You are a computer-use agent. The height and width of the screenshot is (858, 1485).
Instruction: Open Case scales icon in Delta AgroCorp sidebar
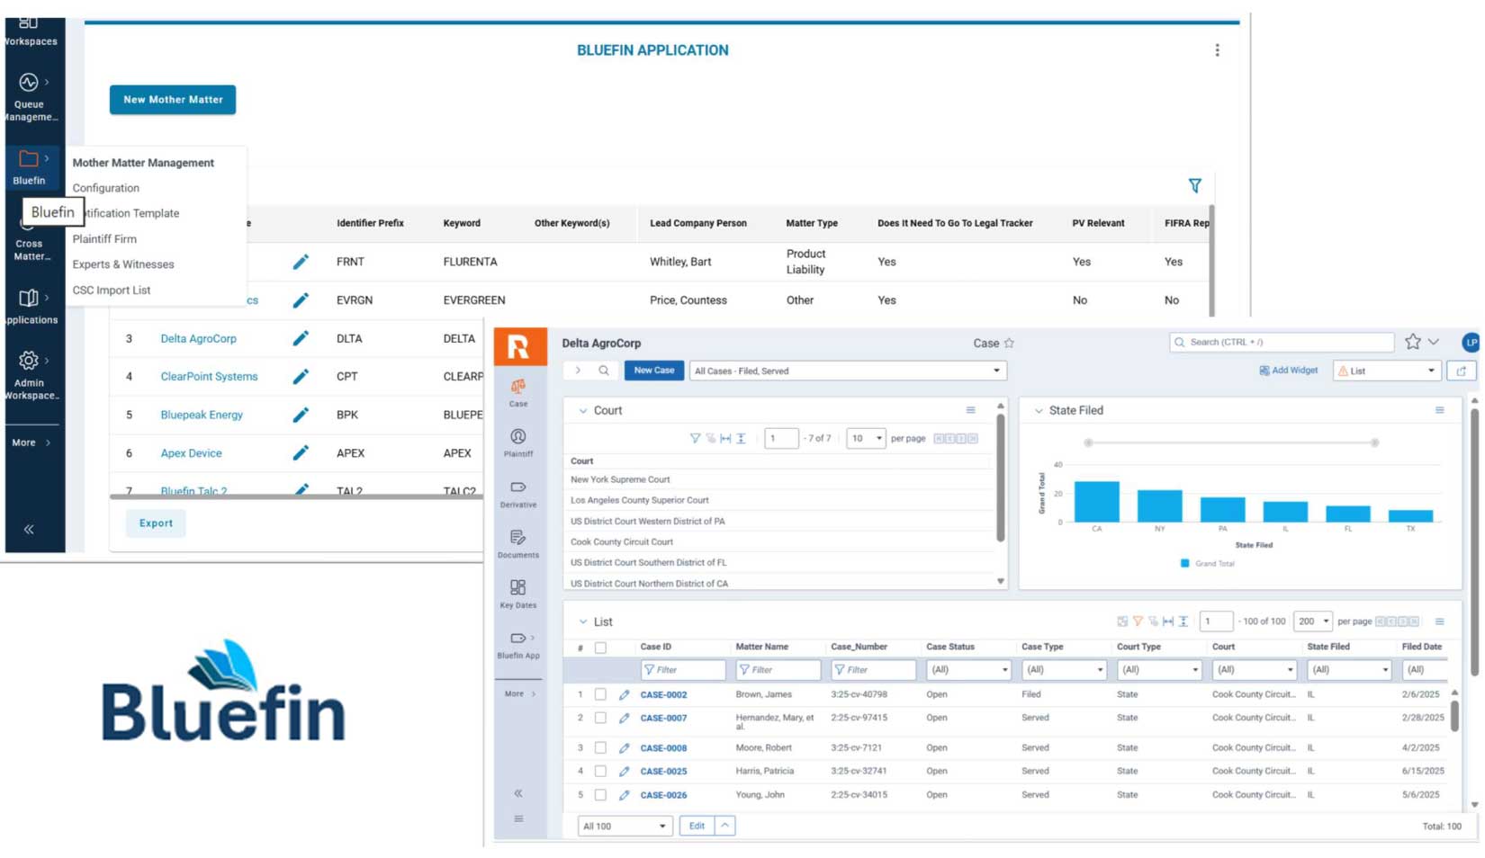coord(518,387)
